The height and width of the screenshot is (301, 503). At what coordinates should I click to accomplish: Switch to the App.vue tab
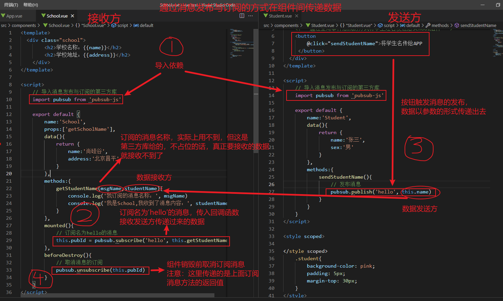(x=14, y=16)
